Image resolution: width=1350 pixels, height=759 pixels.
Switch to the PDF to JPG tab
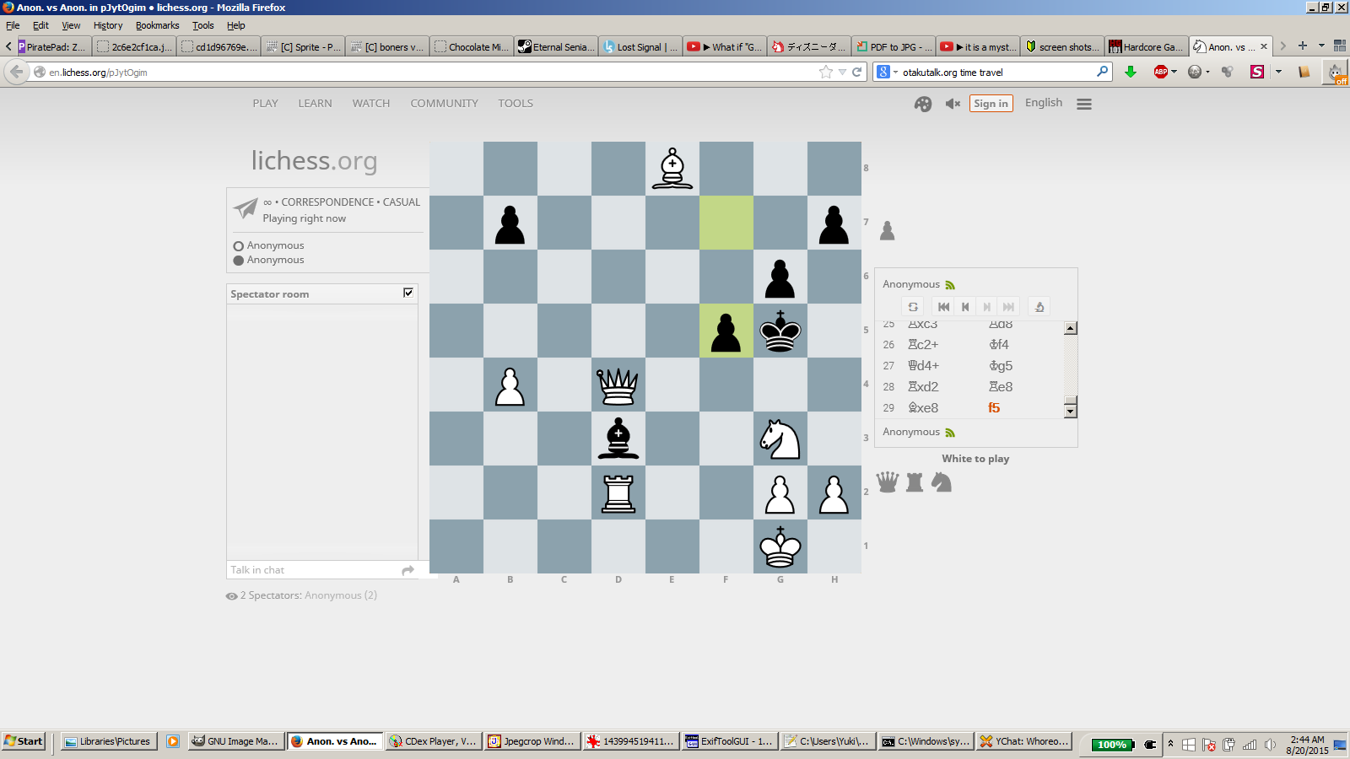point(893,46)
